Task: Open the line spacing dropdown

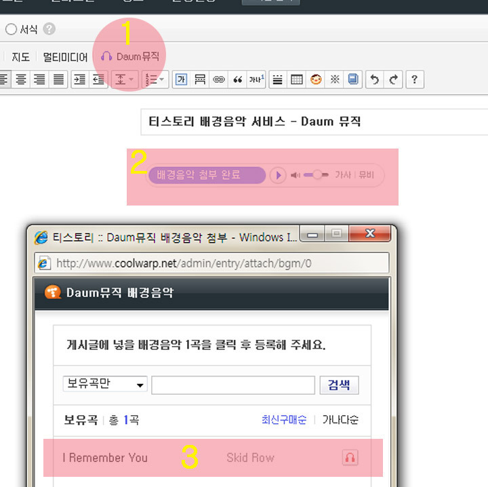Action: point(124,79)
